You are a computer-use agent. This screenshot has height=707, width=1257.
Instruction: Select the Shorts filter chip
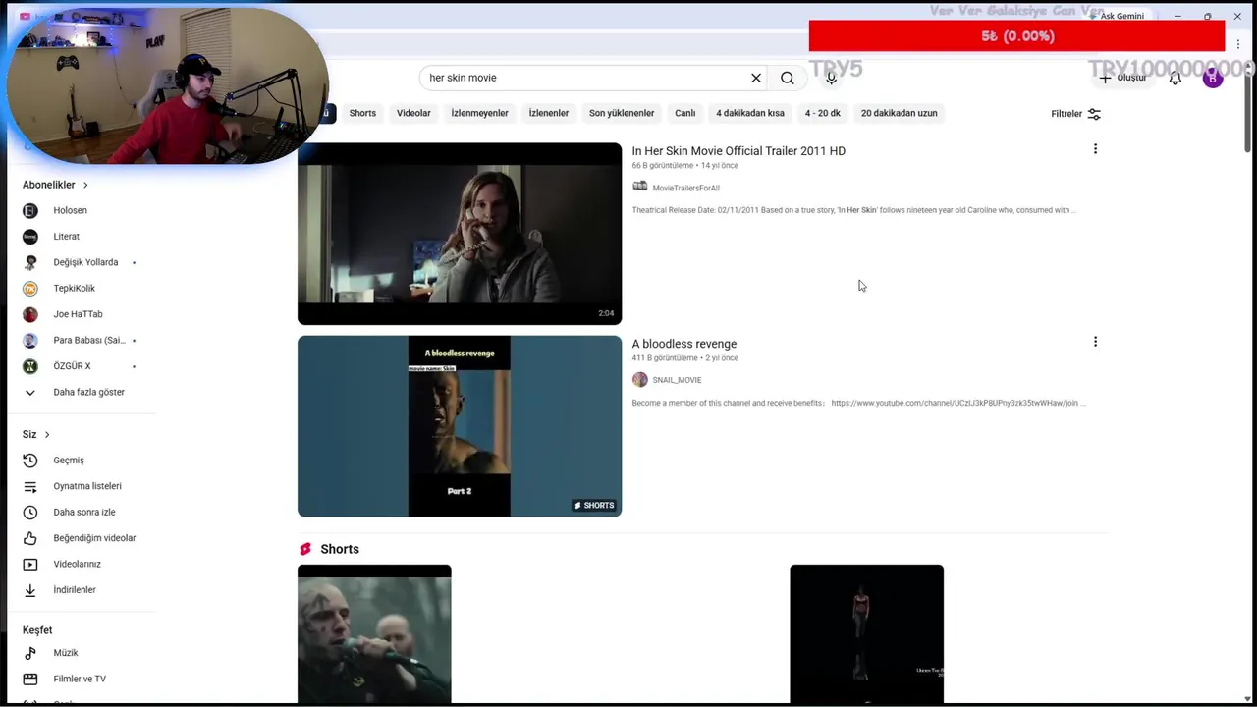click(x=362, y=113)
